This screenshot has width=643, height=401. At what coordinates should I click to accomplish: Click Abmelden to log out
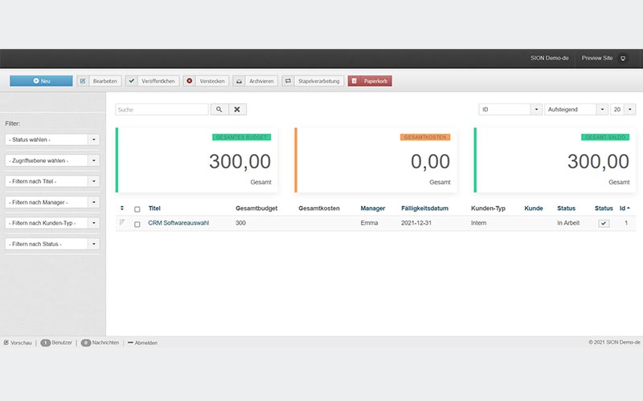pos(146,343)
